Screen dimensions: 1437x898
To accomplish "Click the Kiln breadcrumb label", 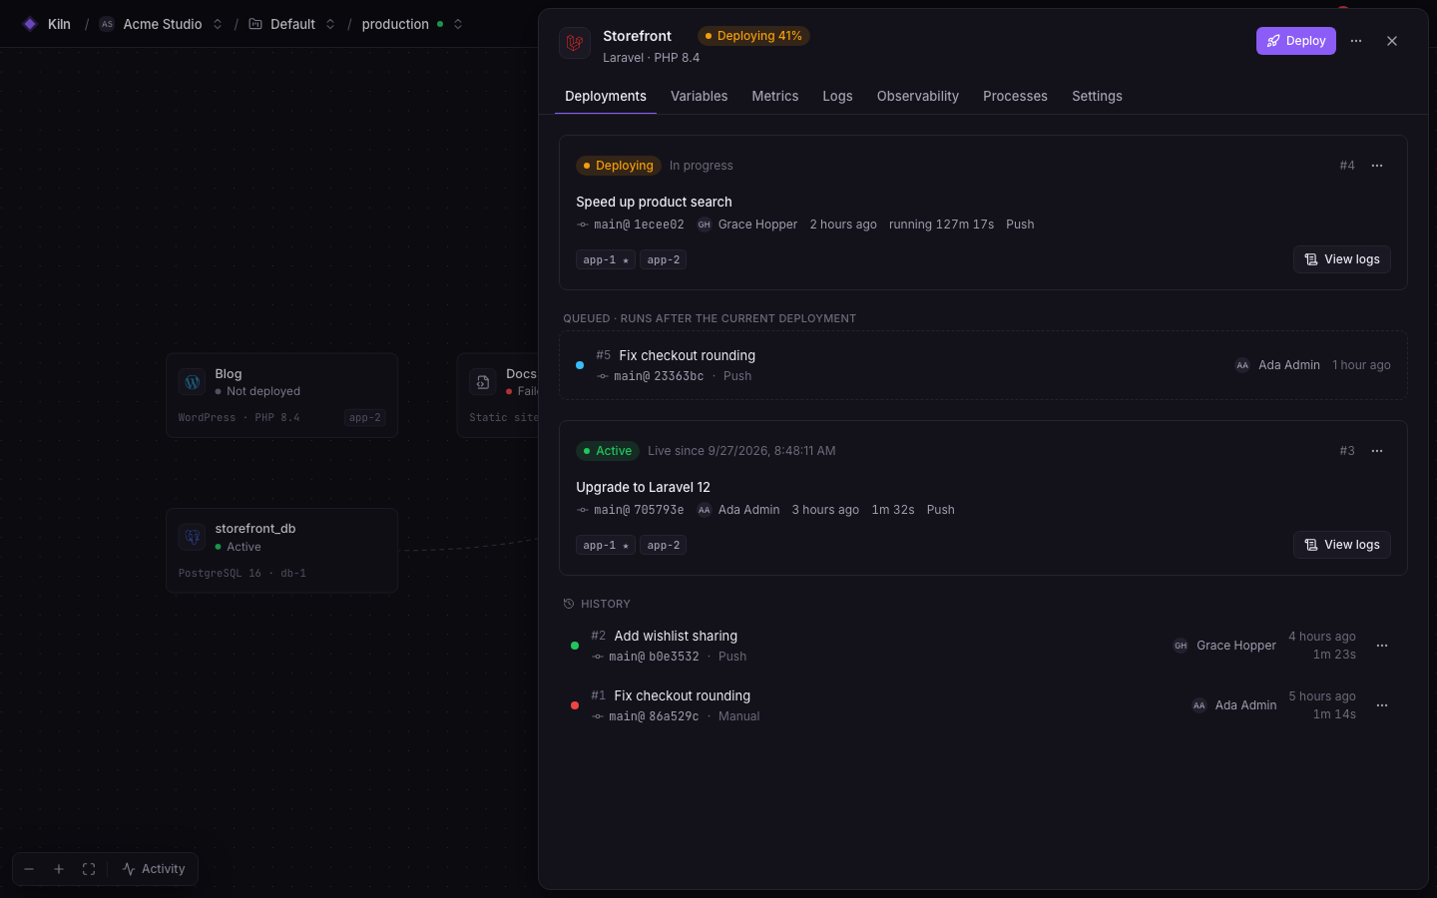I will [59, 24].
